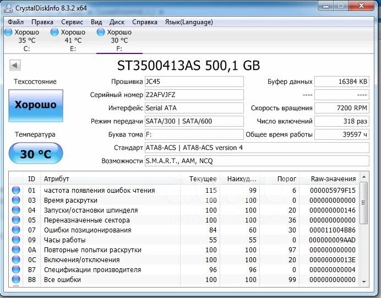Open the Файл menu
This screenshot has height=298, width=381.
point(15,22)
